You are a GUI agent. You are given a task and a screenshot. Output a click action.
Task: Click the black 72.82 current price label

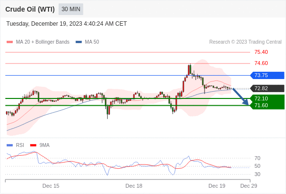tap(268, 89)
